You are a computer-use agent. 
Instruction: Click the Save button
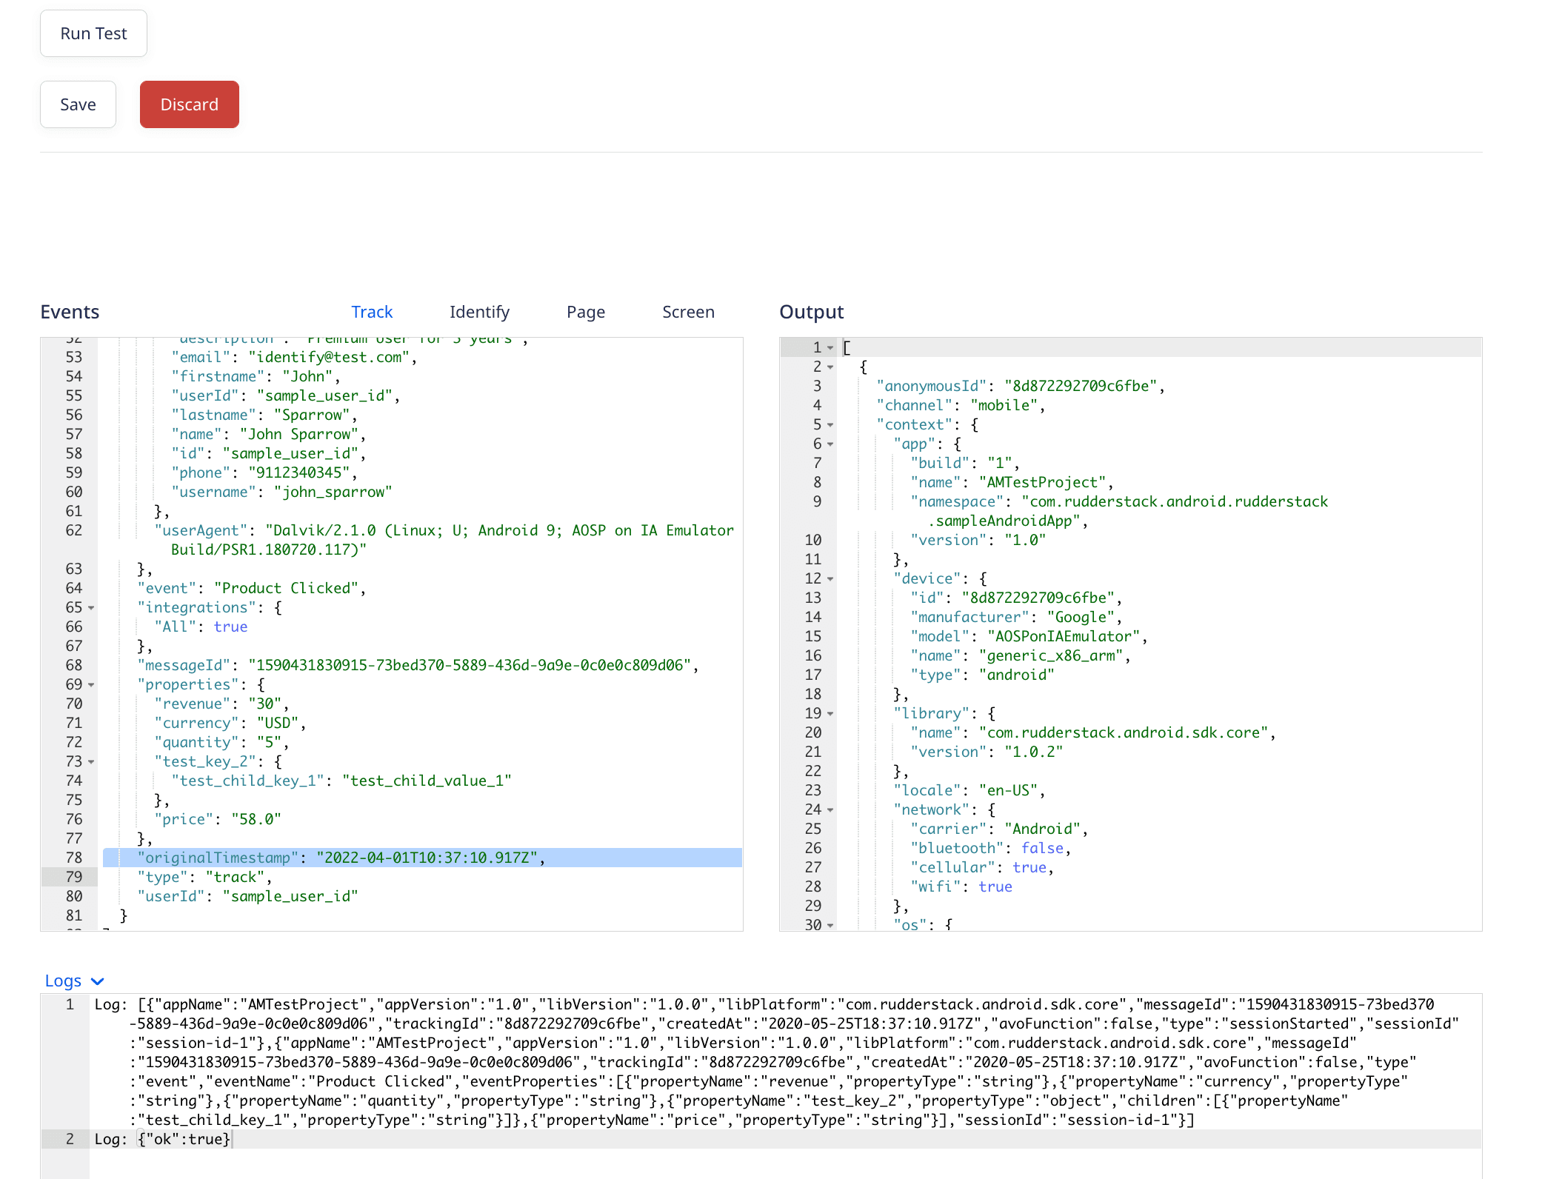(78, 104)
